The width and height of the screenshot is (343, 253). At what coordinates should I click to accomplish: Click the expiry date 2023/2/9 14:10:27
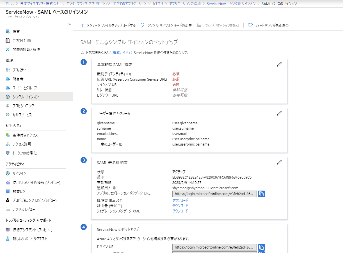pos(187,183)
